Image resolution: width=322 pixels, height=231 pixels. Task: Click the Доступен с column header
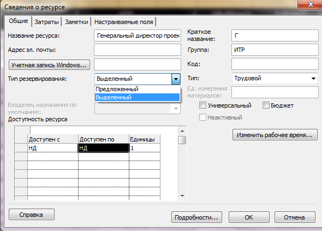pos(53,139)
